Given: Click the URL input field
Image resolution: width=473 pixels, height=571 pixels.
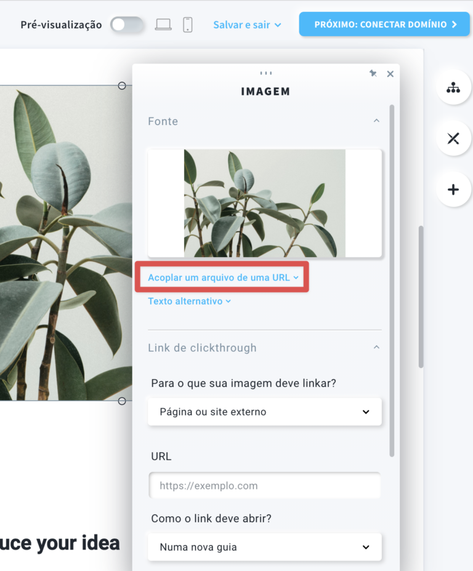Looking at the screenshot, I should tap(264, 485).
